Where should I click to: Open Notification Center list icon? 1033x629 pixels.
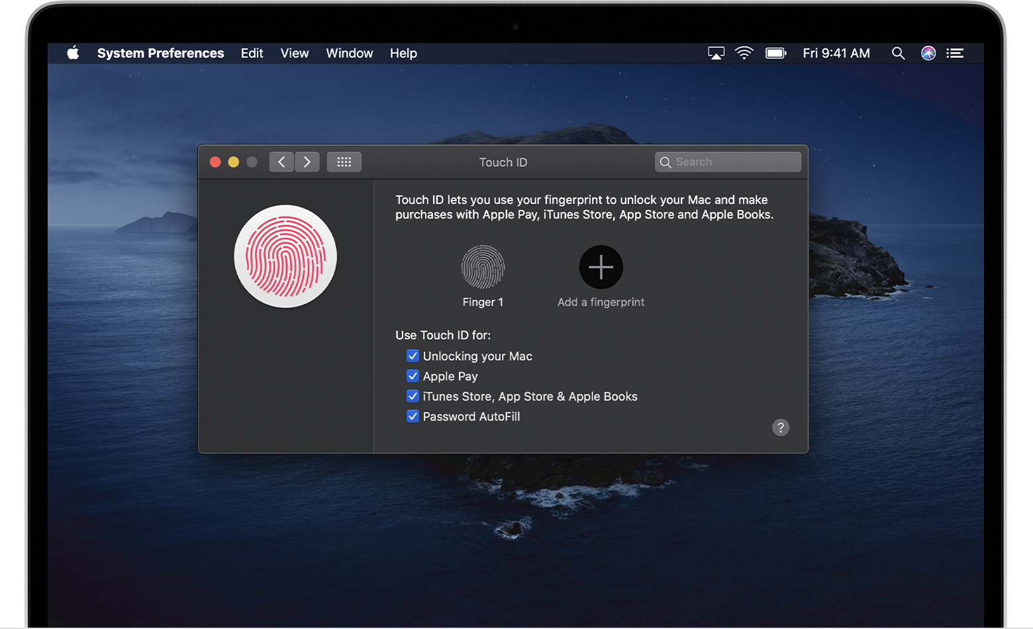coord(955,54)
